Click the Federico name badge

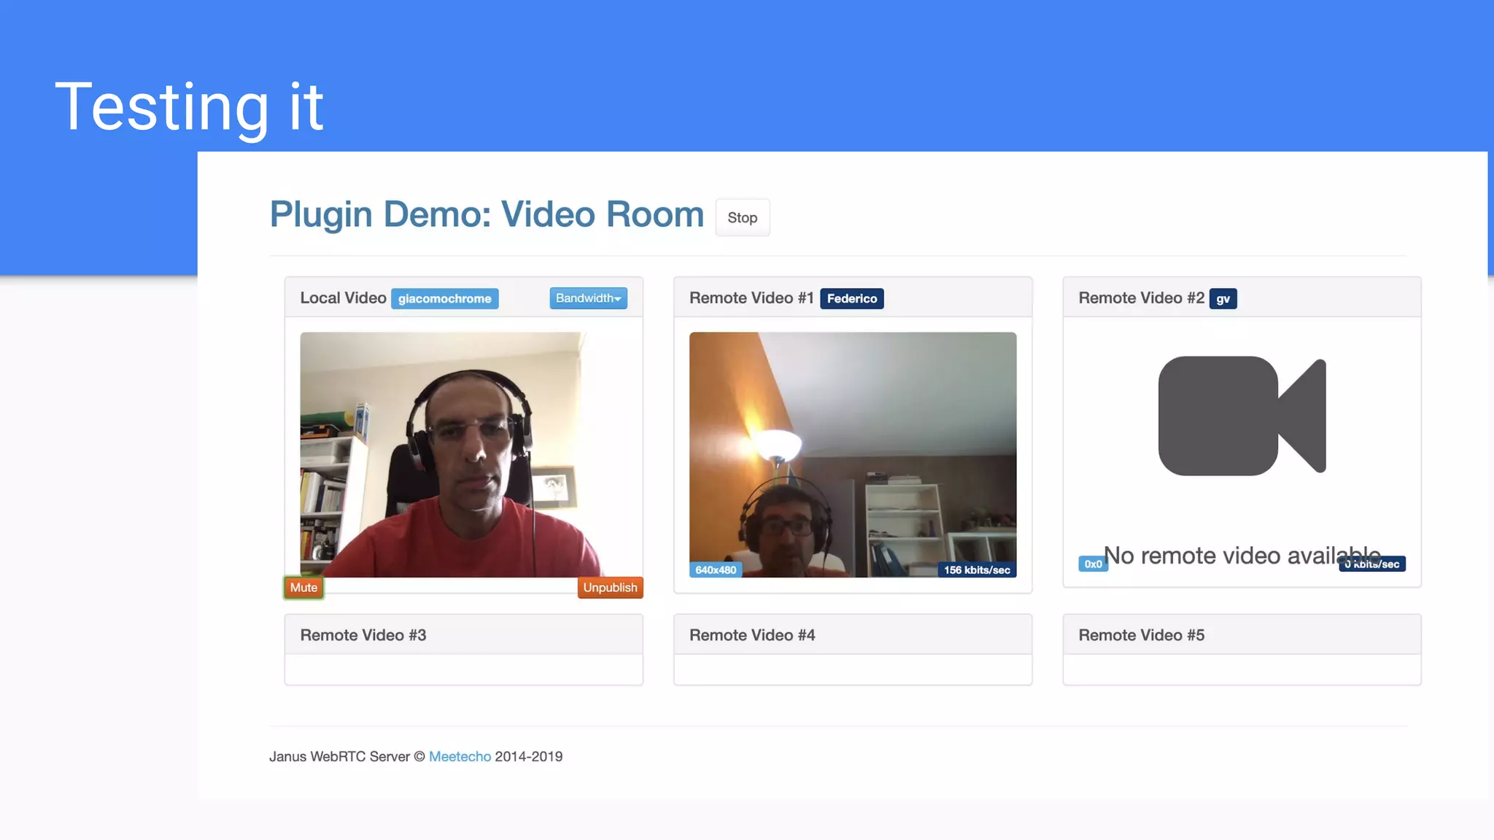(x=851, y=299)
